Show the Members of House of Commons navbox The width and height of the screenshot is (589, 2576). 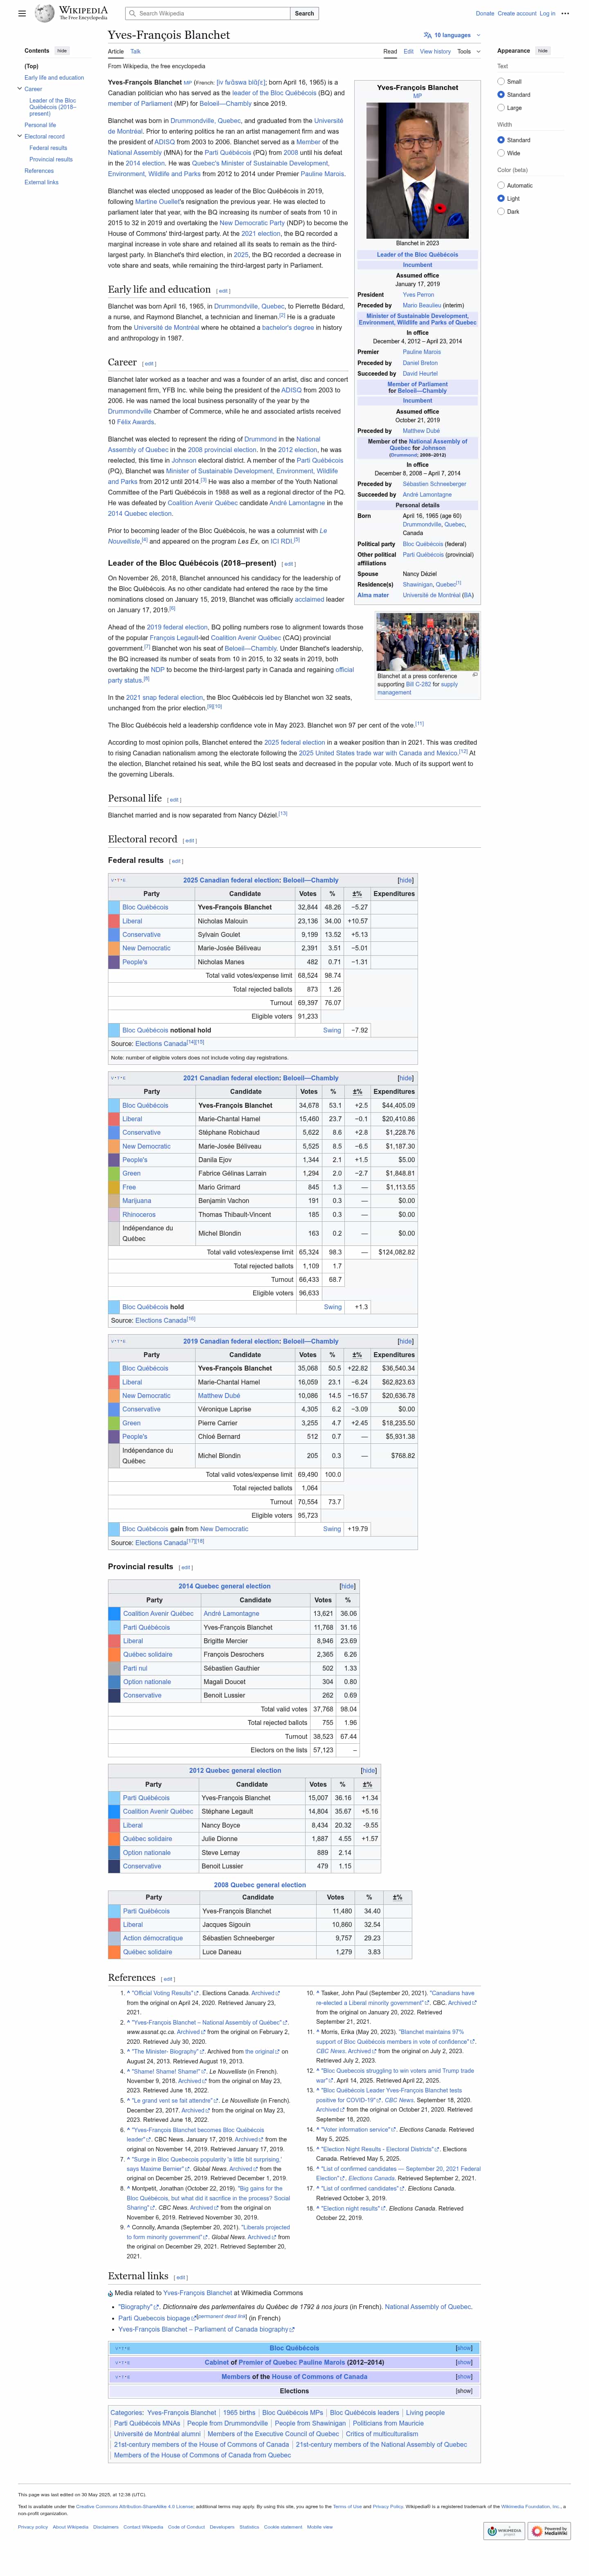(x=464, y=2376)
